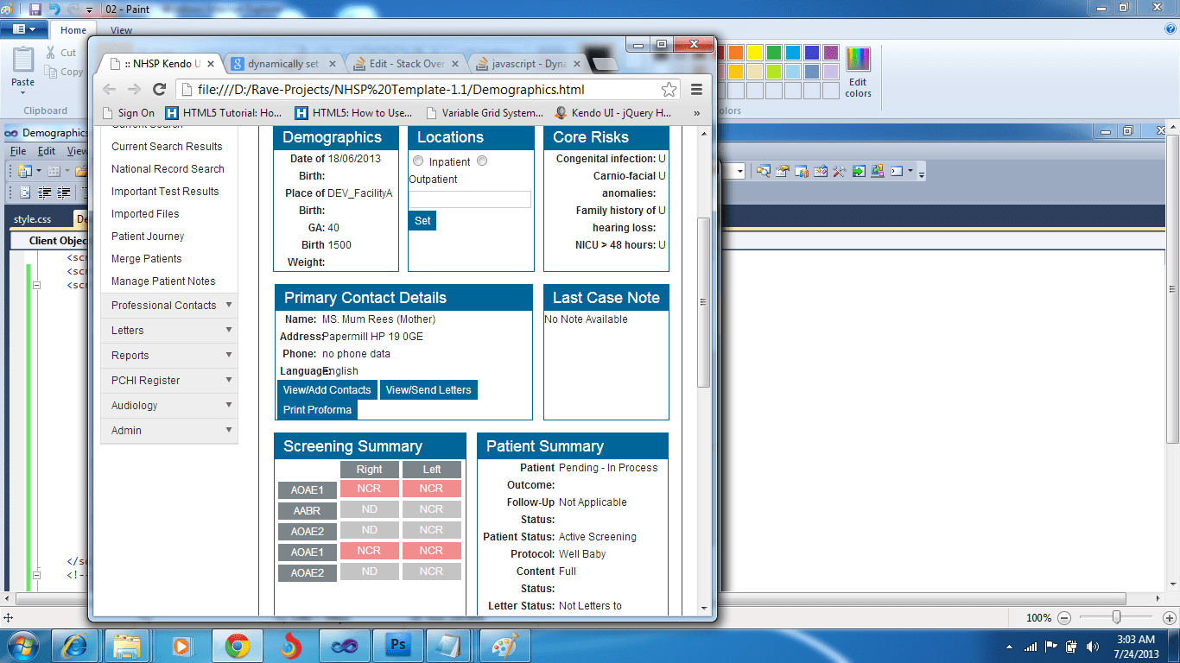The width and height of the screenshot is (1180, 663).
Task: Open Important Test Results in sidebar
Action: 165,192
